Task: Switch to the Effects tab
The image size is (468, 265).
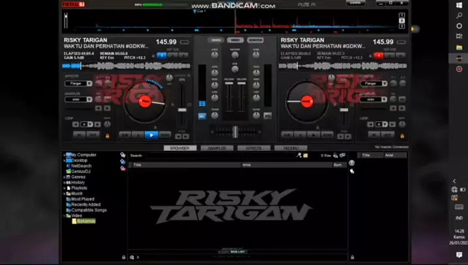Action: click(254, 148)
